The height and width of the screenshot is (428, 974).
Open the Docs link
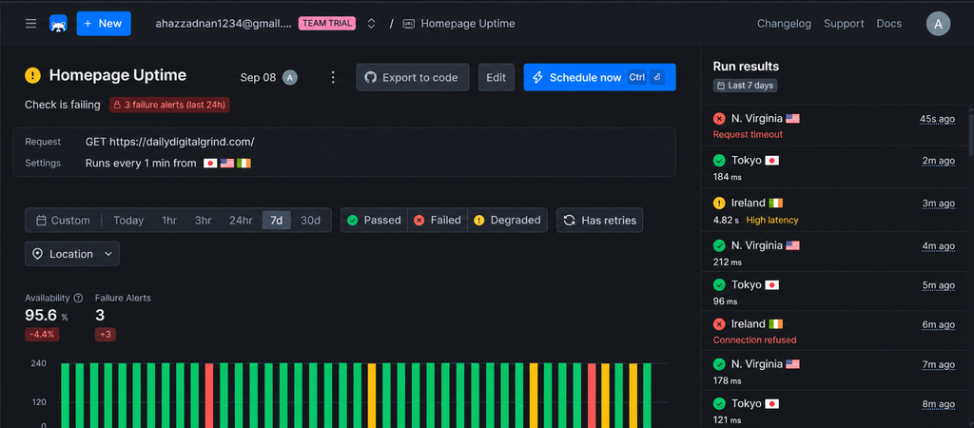[889, 24]
